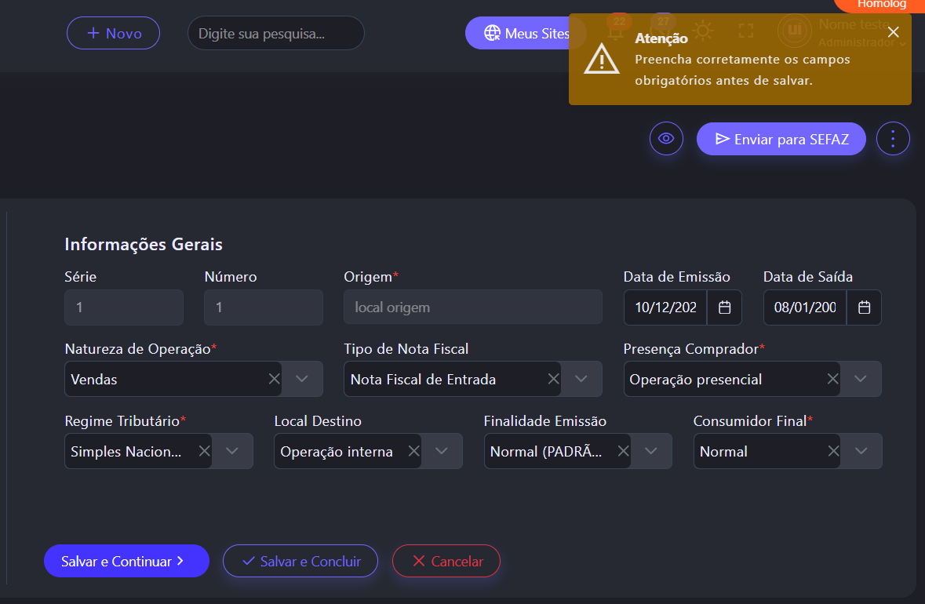
Task: Close the Atenção warning notification
Action: pos(893,32)
